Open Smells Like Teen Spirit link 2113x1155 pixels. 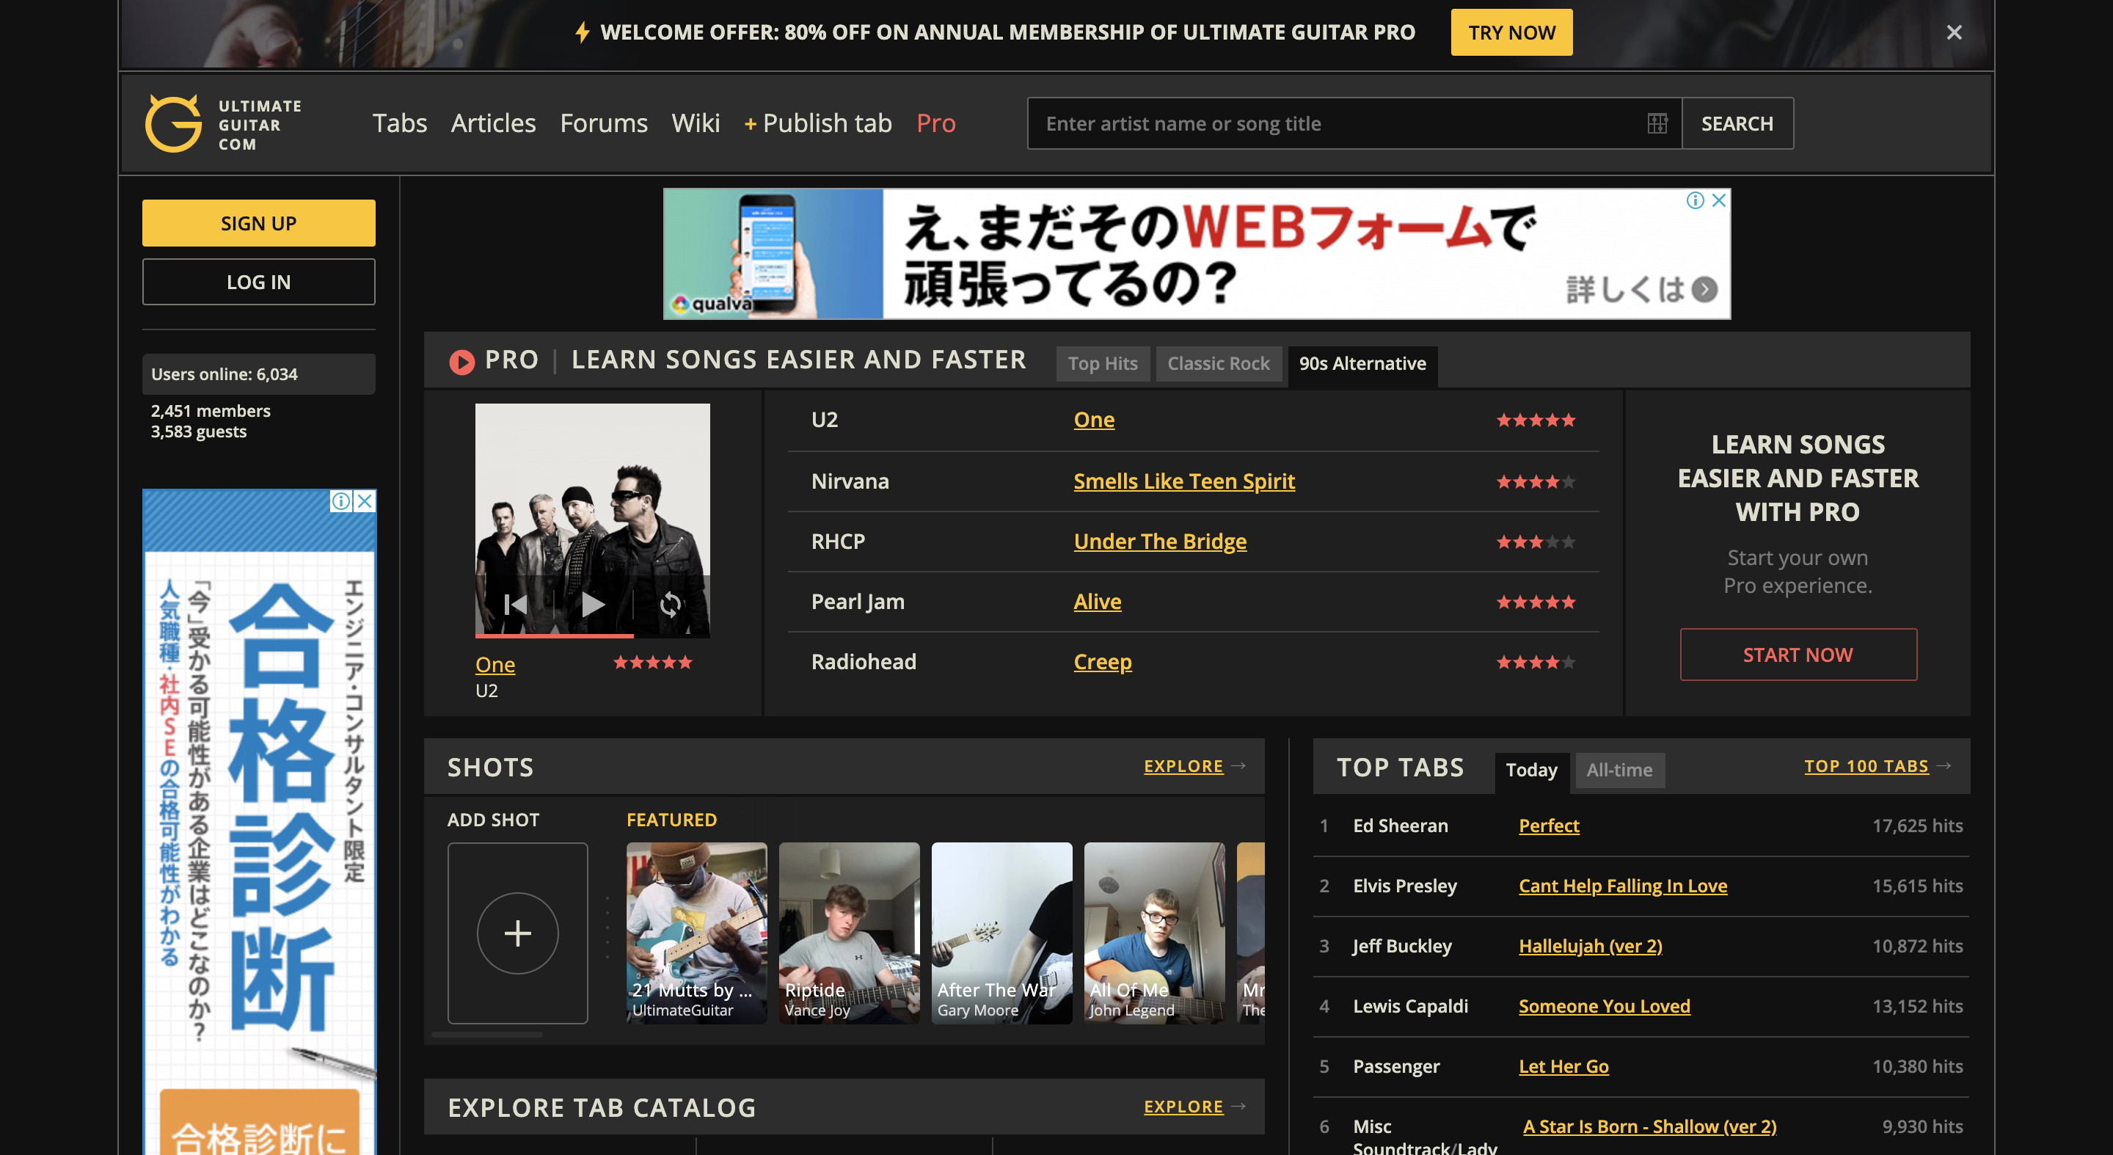[1183, 481]
